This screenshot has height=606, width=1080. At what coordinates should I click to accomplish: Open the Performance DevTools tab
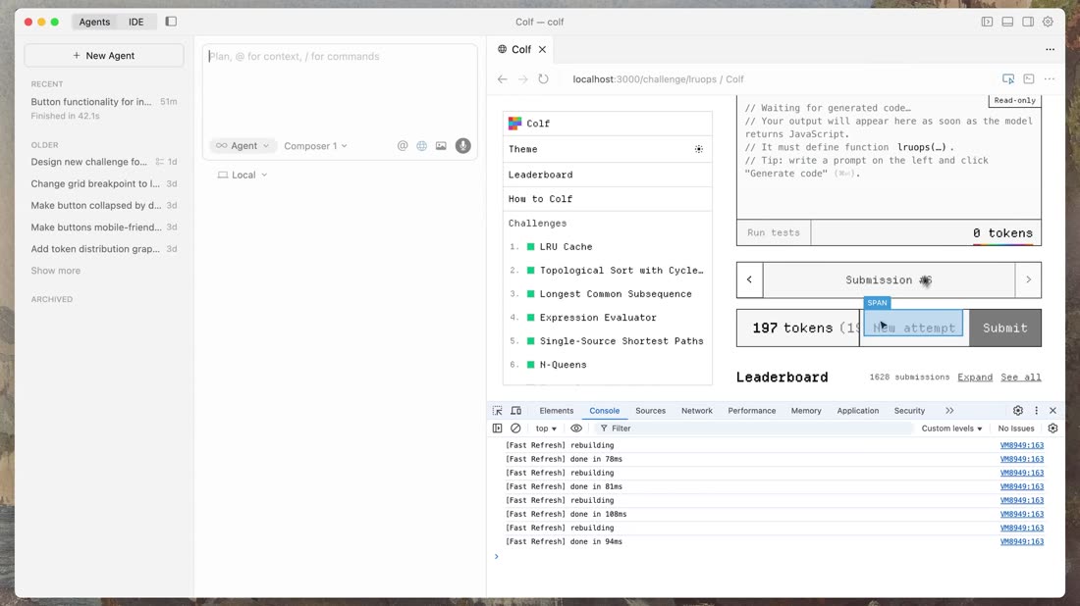click(x=751, y=411)
